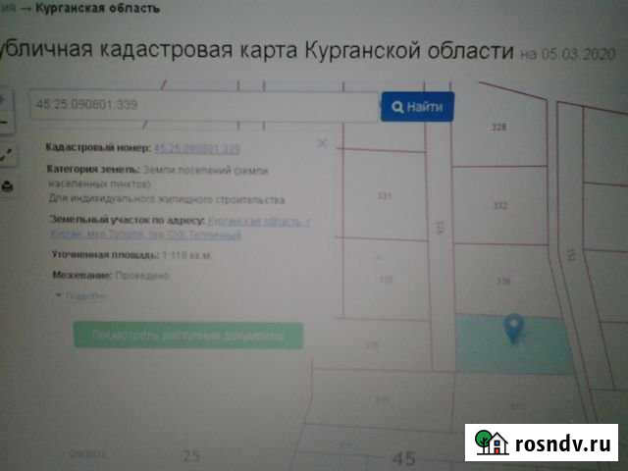Click the parcel just below parcel 331
The width and height of the screenshot is (628, 471).
coord(386,280)
